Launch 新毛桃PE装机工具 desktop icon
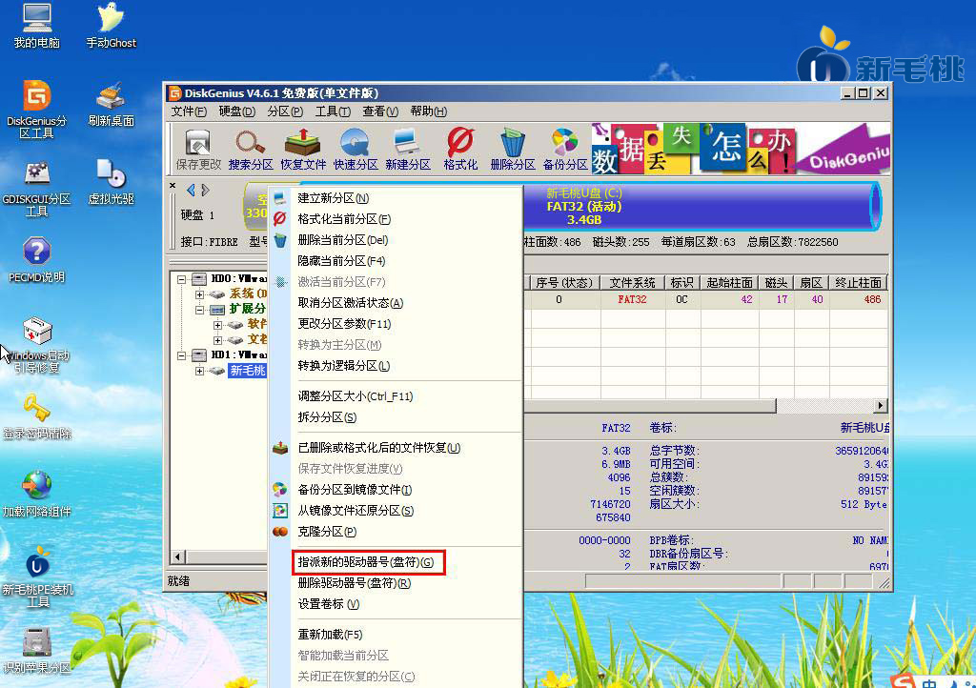 point(37,577)
